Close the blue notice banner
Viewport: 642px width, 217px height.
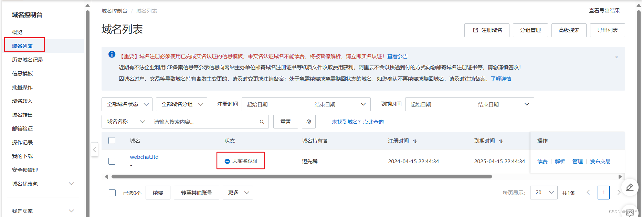point(617,57)
